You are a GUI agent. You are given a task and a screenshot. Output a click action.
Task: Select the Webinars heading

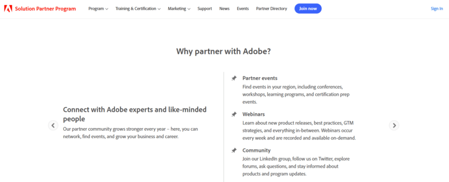pos(254,114)
